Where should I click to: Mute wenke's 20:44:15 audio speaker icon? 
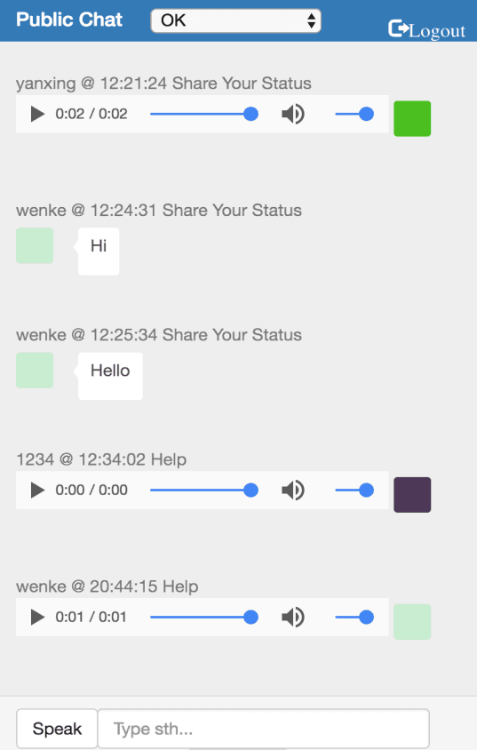click(292, 617)
